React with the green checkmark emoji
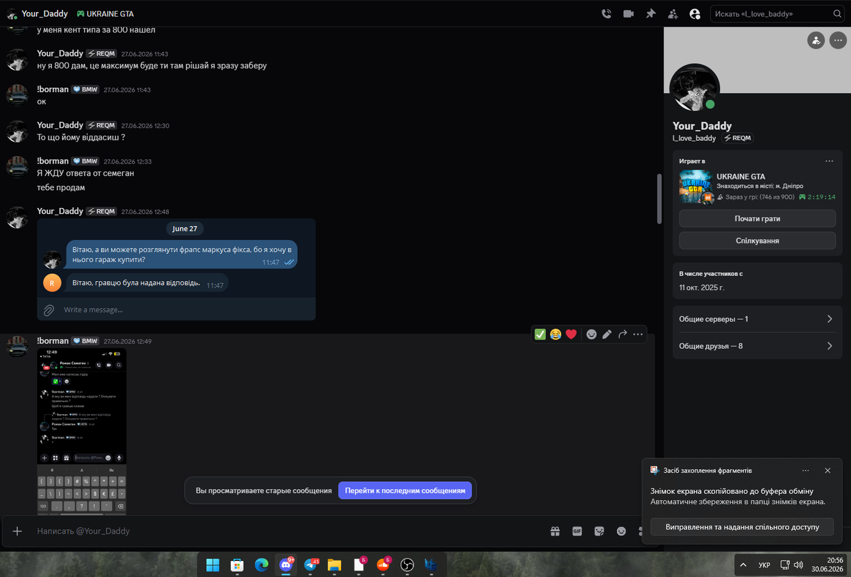 pyautogui.click(x=540, y=334)
